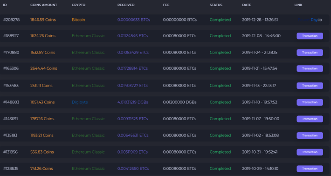The width and height of the screenshot is (331, 176).
Task: Select ID cell #143691
Action: (11, 119)
